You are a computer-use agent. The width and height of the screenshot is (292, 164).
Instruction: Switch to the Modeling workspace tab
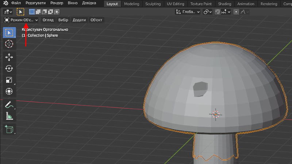tap(132, 4)
